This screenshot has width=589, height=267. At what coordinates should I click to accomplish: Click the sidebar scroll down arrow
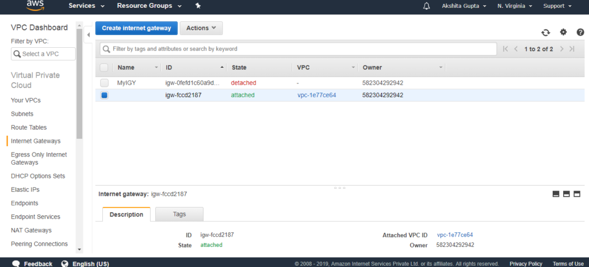[79, 249]
